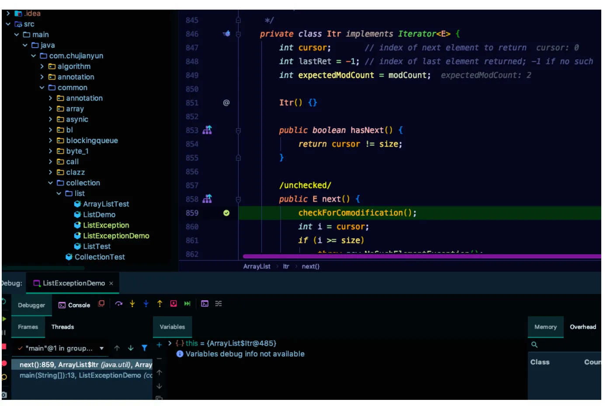Screen dimensions: 610x406
Task: Click the Step Over arrow icon
Action: pyautogui.click(x=119, y=304)
